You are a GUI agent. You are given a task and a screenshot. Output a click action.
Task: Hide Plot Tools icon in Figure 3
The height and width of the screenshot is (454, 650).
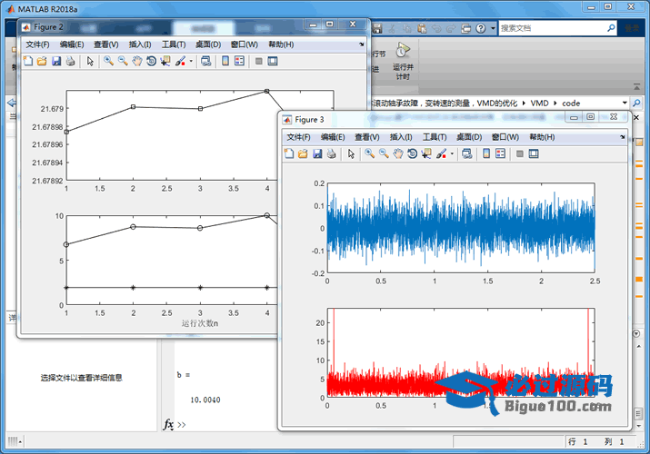pyautogui.click(x=519, y=154)
